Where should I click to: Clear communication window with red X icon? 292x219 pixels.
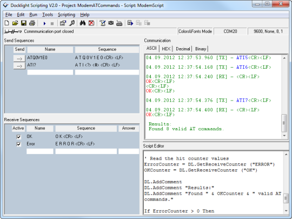point(91,23)
